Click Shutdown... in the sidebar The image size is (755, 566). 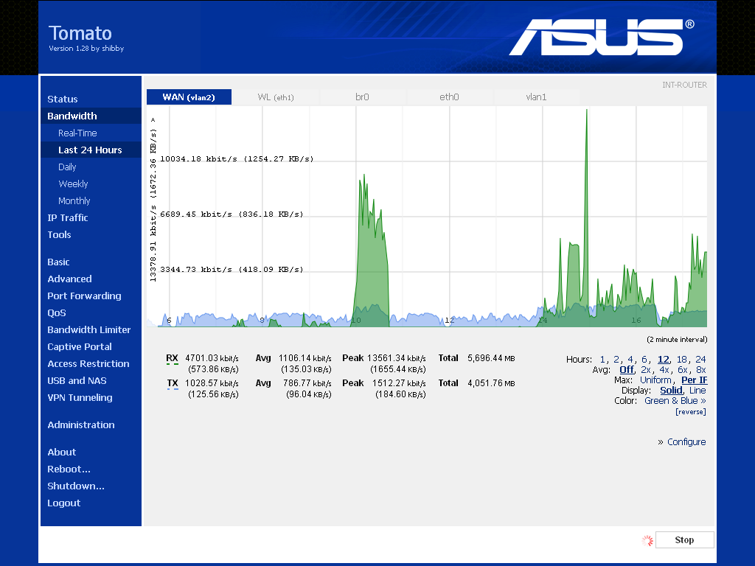pos(76,486)
